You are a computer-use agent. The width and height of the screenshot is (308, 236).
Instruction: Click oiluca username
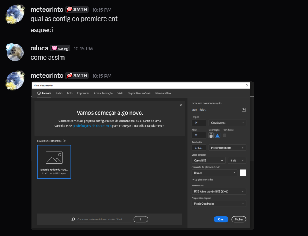39,48
